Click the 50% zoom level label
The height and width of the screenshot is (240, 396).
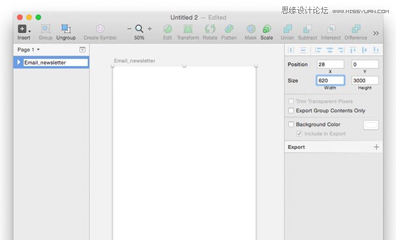139,38
